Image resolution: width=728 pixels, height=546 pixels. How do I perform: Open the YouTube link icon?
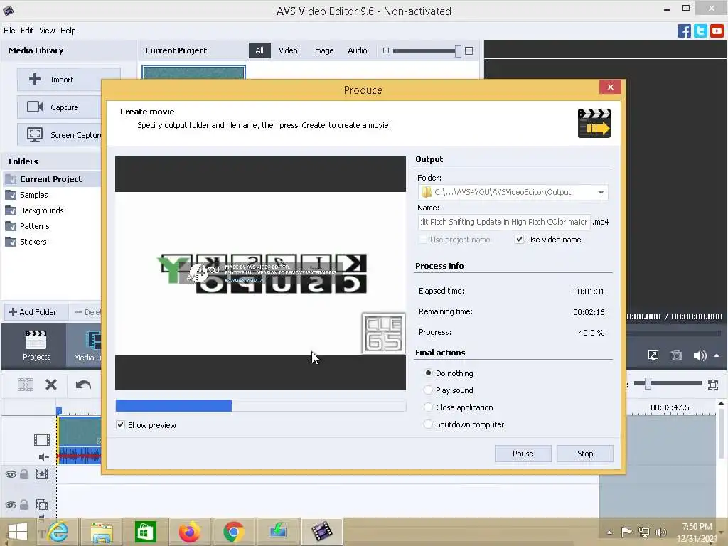[x=717, y=31]
